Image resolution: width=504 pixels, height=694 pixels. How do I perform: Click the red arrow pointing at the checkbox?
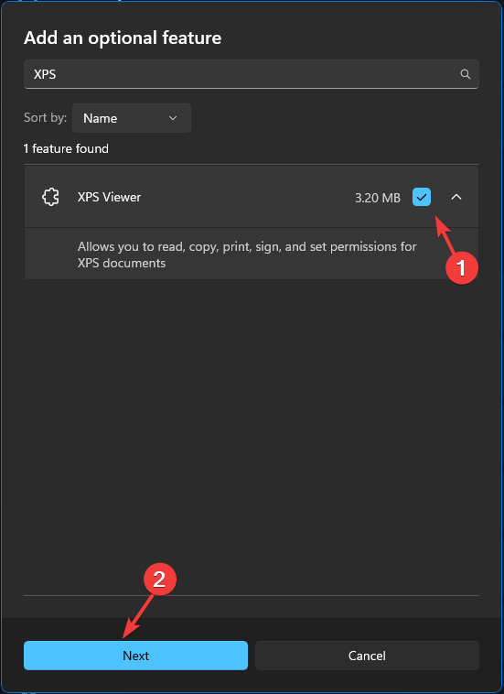tap(444, 234)
